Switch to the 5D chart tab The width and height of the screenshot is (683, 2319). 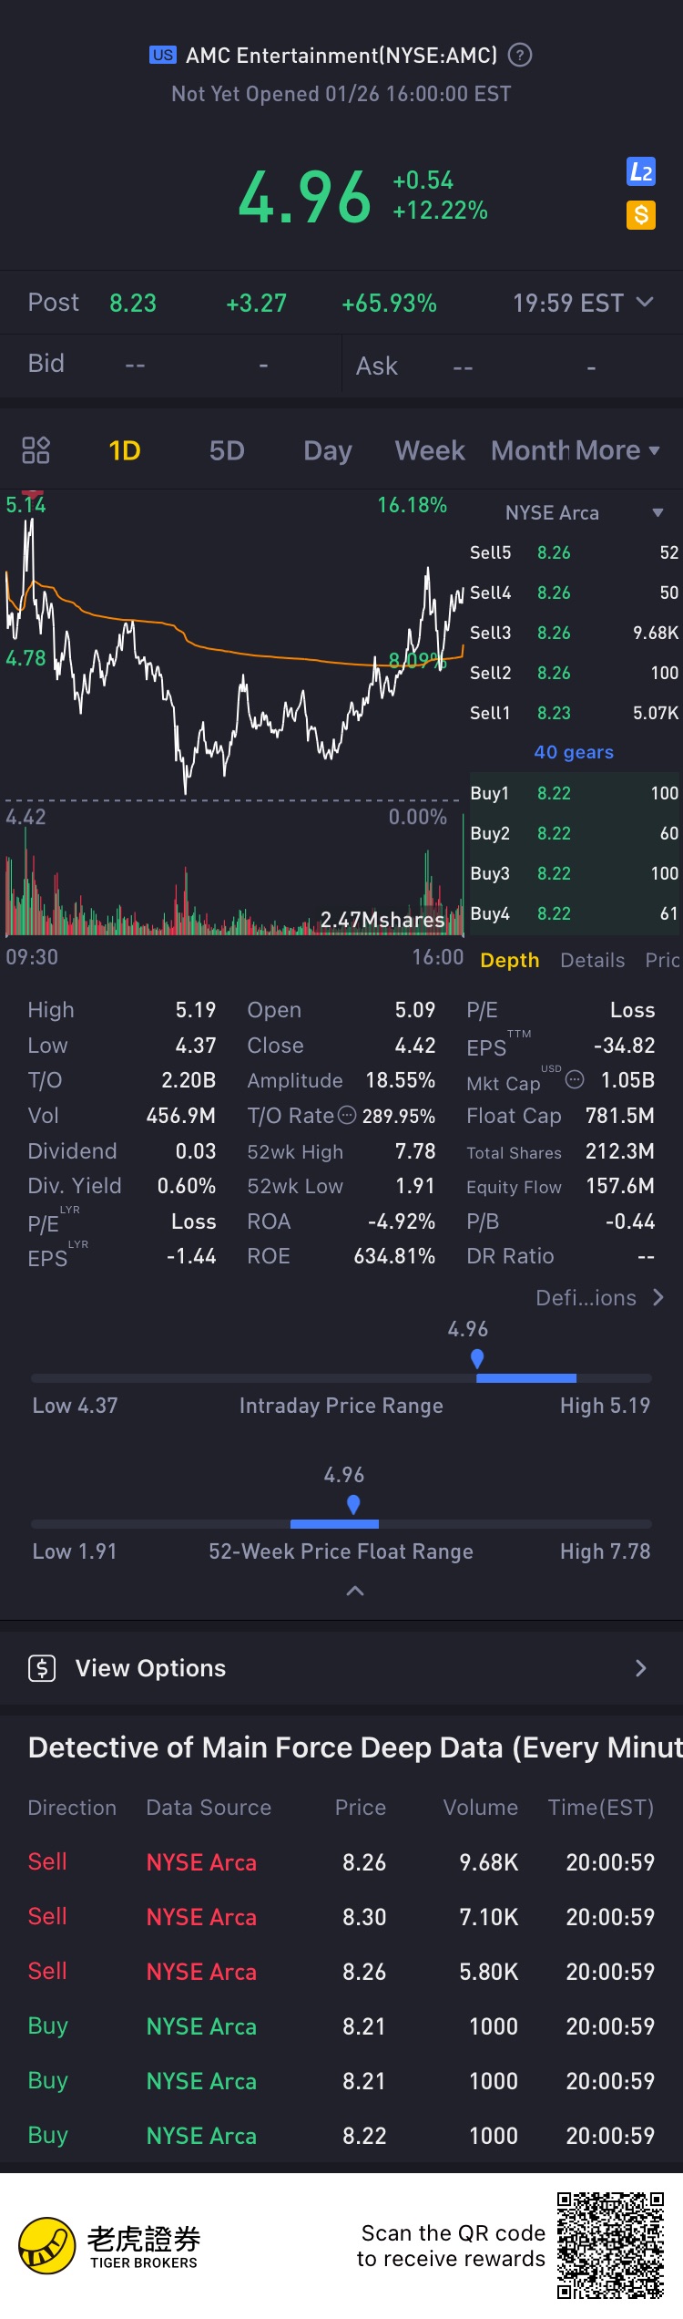click(227, 450)
